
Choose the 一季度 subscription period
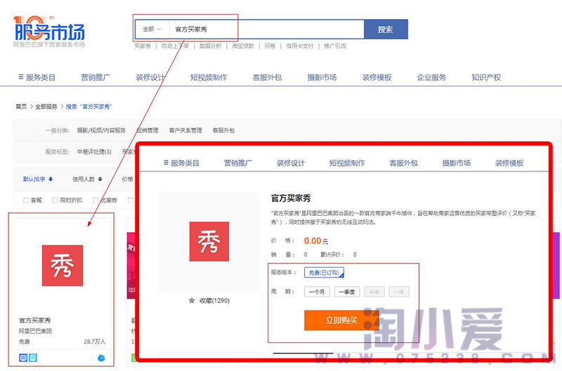pyautogui.click(x=347, y=292)
